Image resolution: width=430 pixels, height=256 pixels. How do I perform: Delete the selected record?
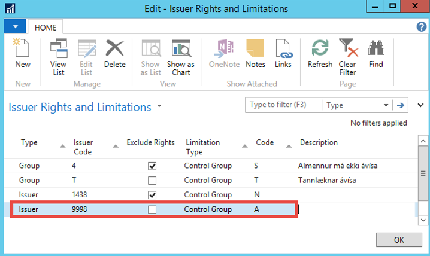pos(114,54)
